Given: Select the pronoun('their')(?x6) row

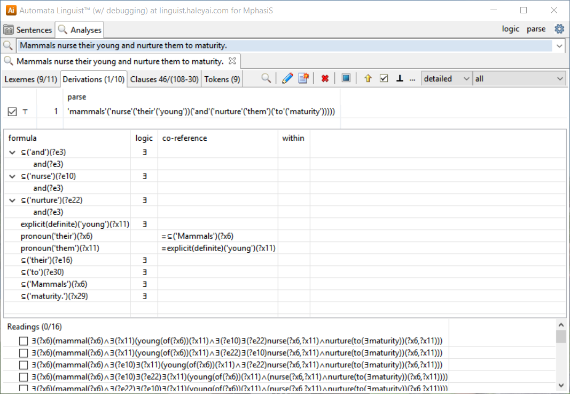Looking at the screenshot, I should pyautogui.click(x=57, y=236).
